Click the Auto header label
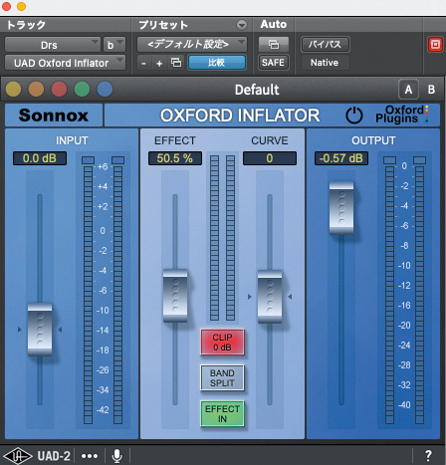This screenshot has height=465, width=446. point(274,24)
